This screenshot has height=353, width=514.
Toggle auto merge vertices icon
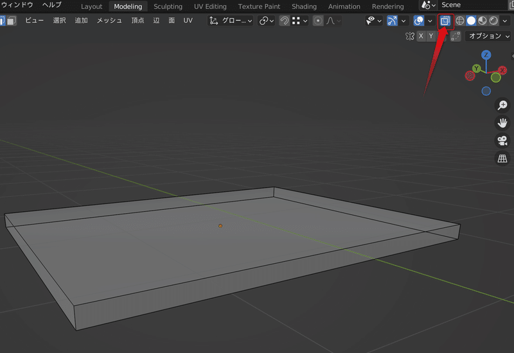pyautogui.click(x=456, y=36)
